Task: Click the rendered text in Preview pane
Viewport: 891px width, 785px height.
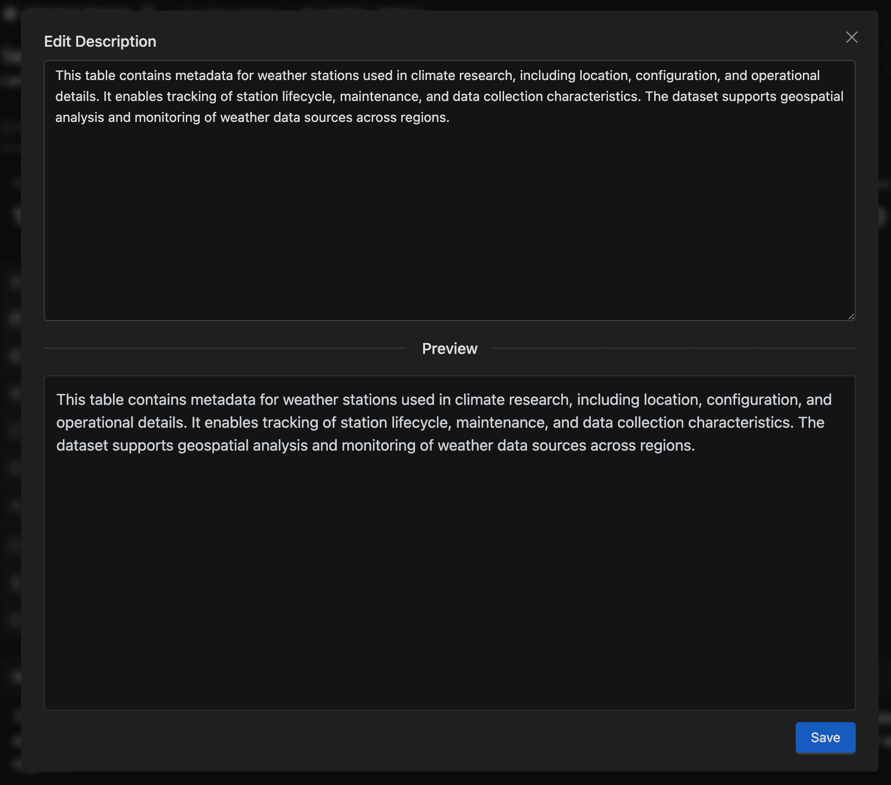Action: [443, 423]
